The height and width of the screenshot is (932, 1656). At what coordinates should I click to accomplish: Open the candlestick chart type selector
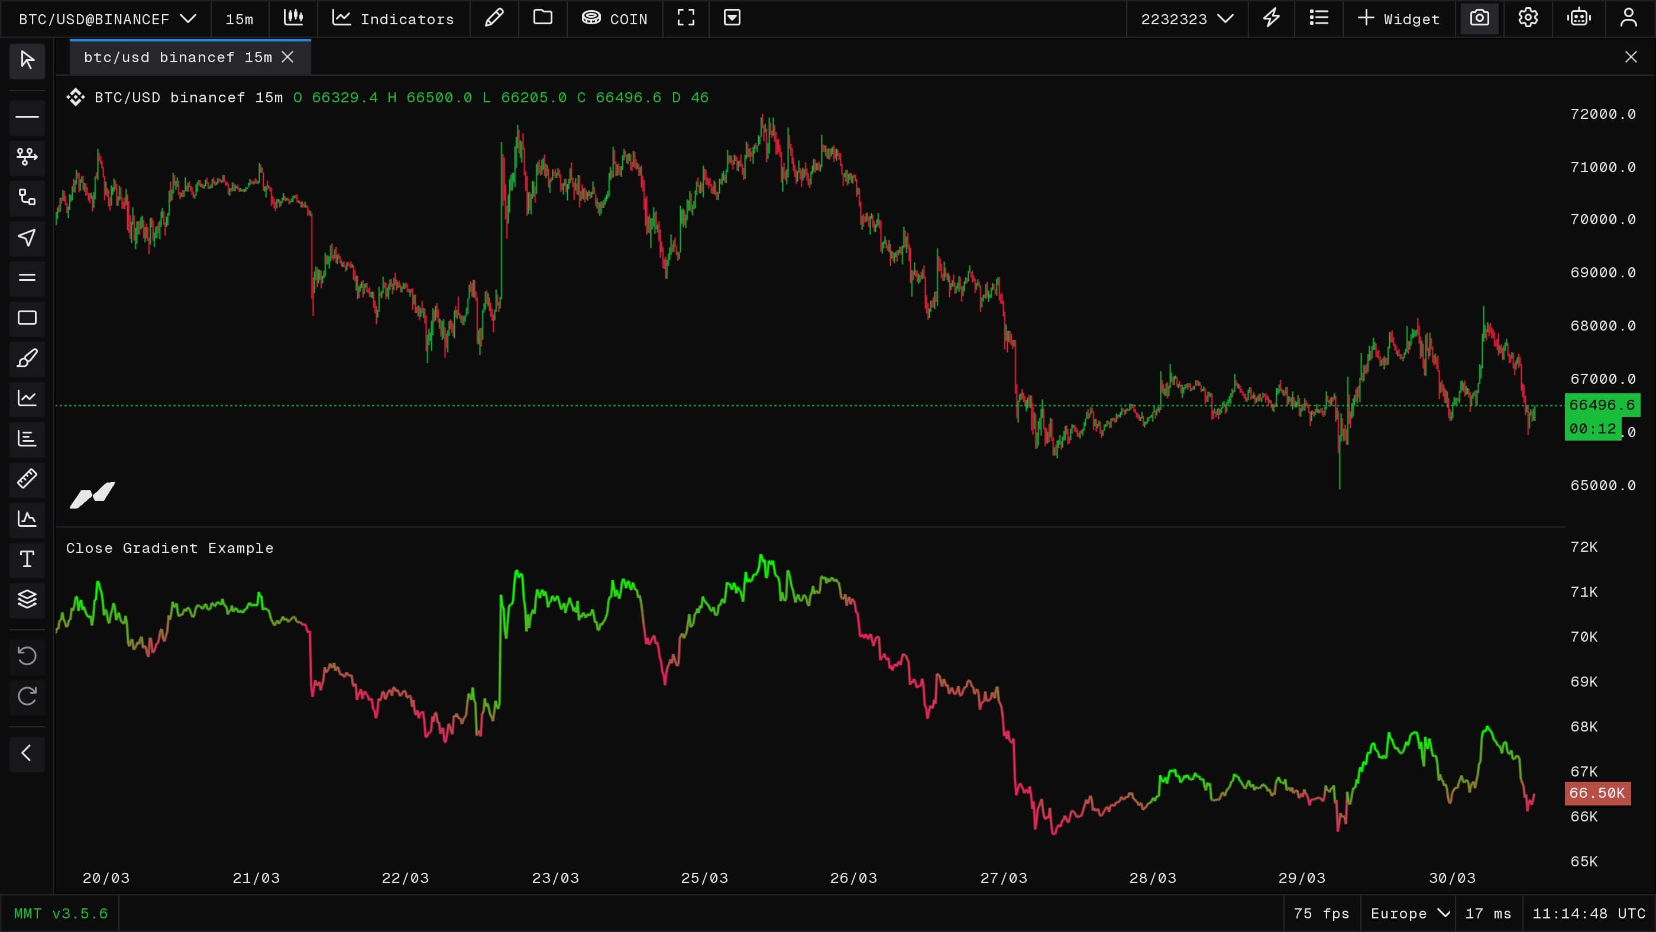click(x=293, y=19)
